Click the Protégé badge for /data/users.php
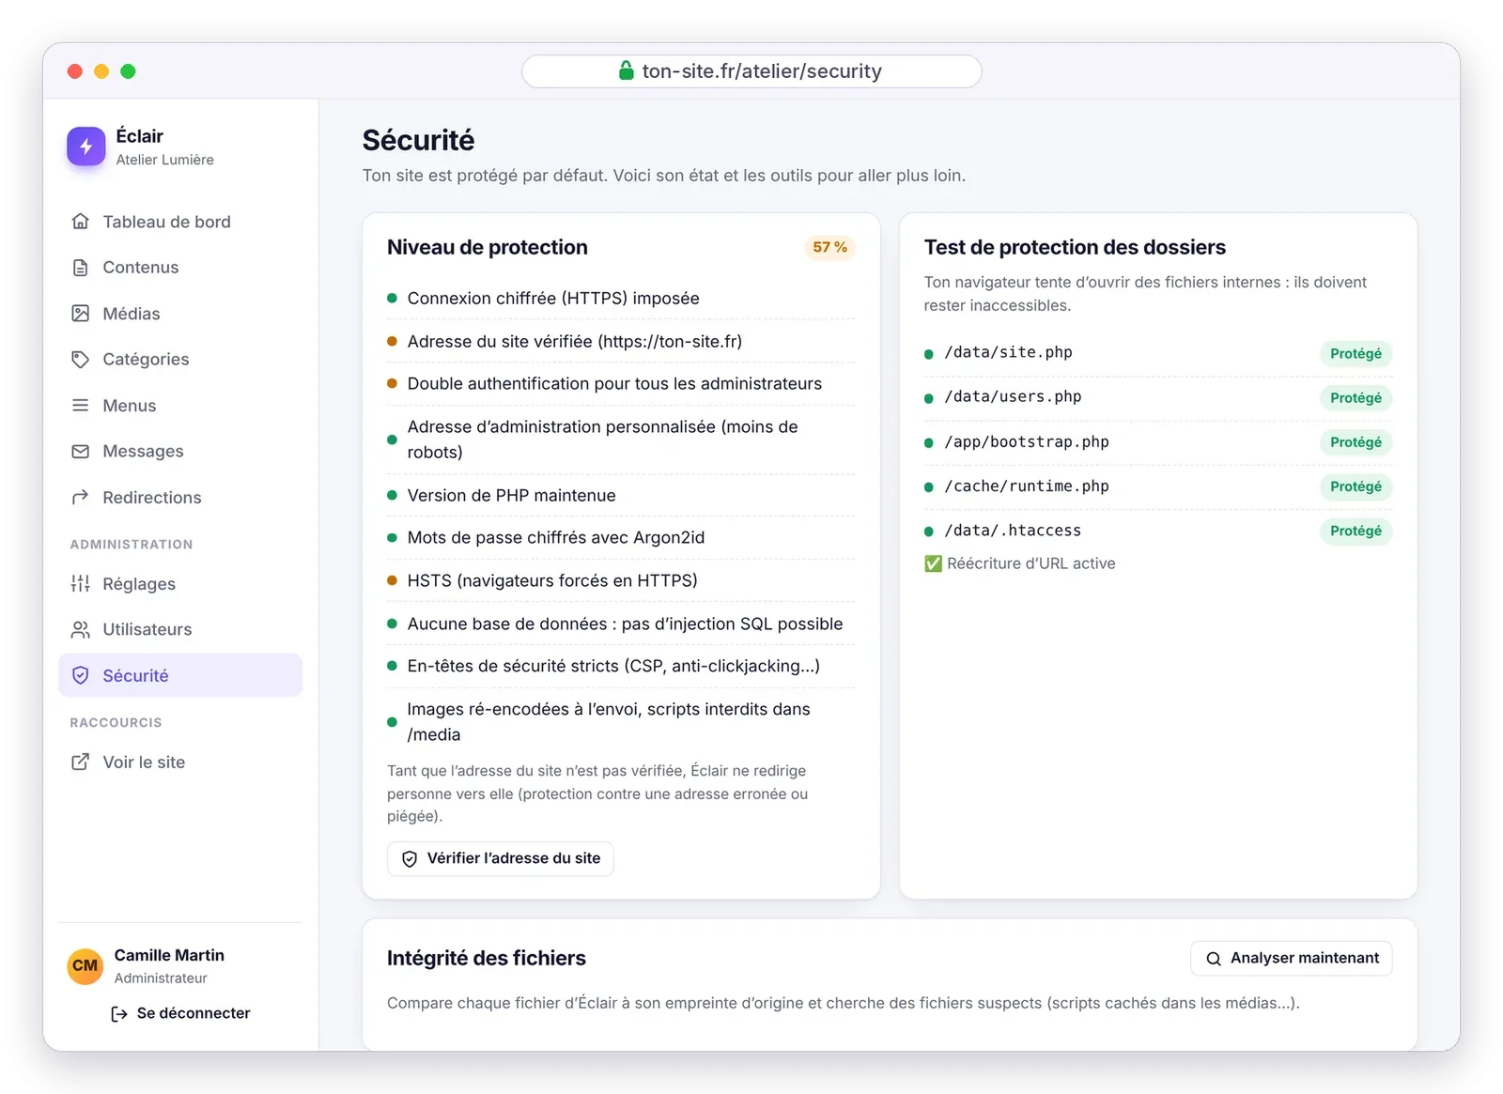The image size is (1503, 1094). [x=1356, y=398]
